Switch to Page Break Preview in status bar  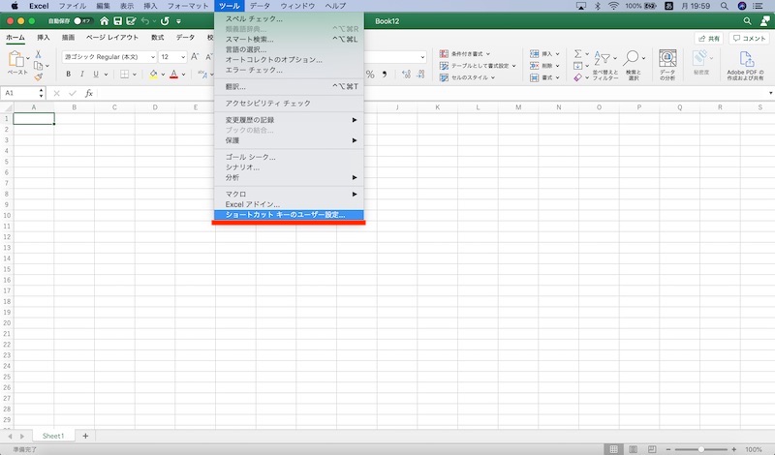(x=652, y=449)
